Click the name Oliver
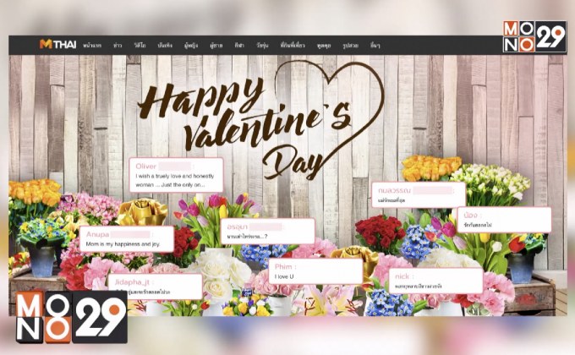The height and width of the screenshot is (355, 575). (x=146, y=167)
